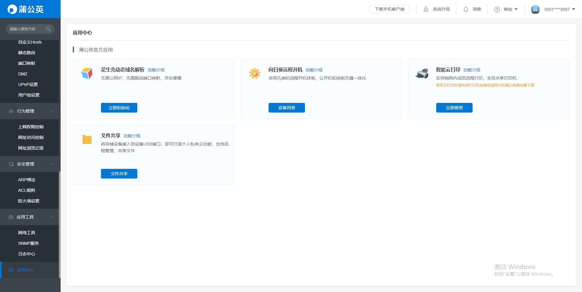582x292 pixels.
Task: Collapse the 应用工具 sidebar section
Action: [x=53, y=217]
